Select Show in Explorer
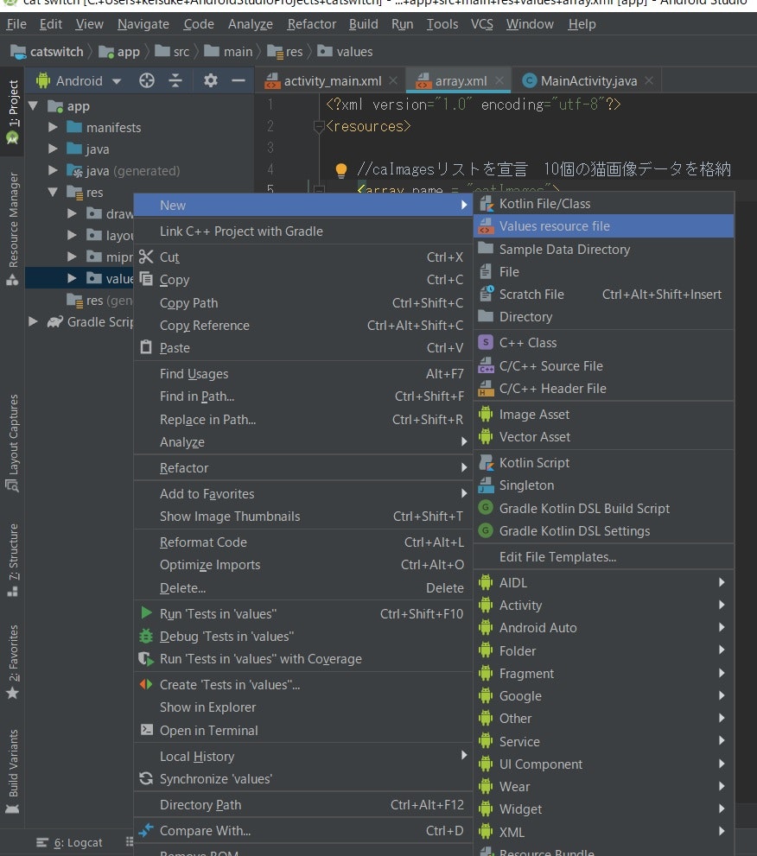Viewport: 757px width, 856px height. [303, 707]
